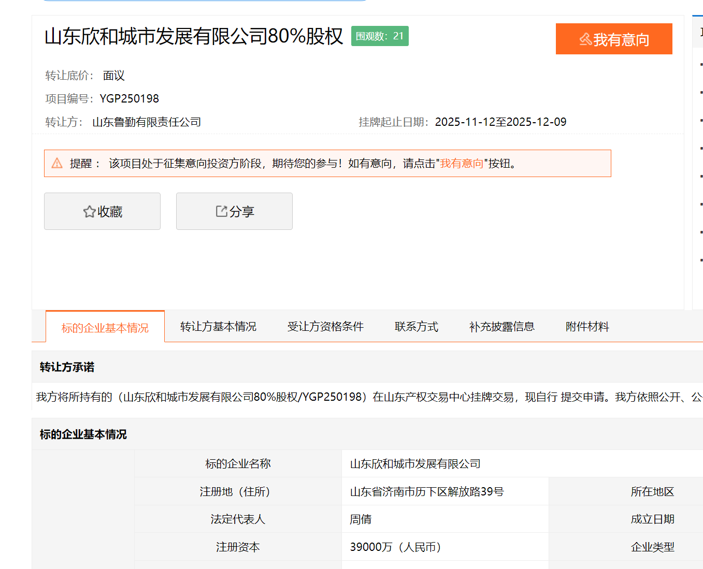Screen dimensions: 703x569
Task: Click transferor name 山东鲁勤有限责任公司
Action: click(x=147, y=122)
